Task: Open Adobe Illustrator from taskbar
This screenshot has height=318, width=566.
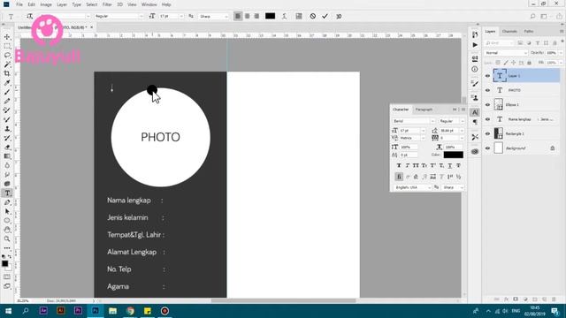Action: point(61,311)
